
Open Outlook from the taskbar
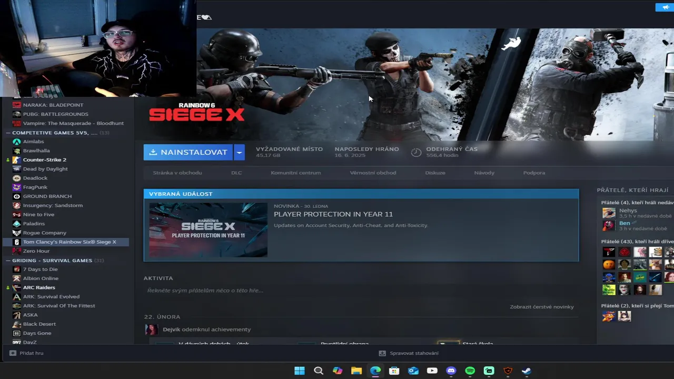413,371
